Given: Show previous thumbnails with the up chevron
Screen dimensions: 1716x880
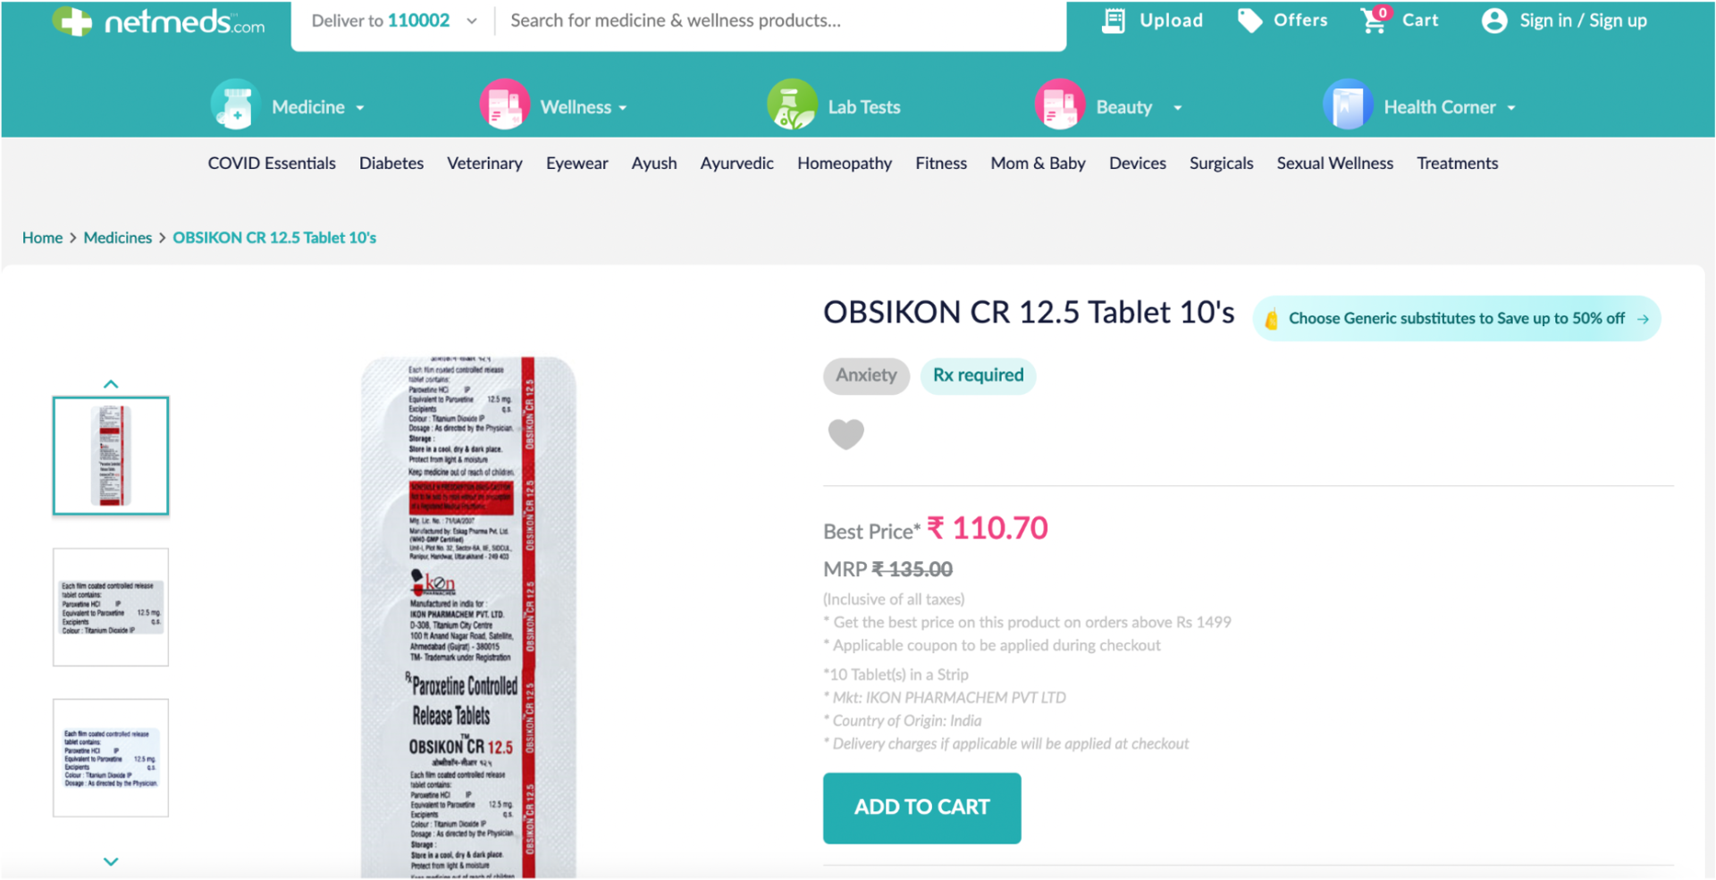Looking at the screenshot, I should click(111, 384).
